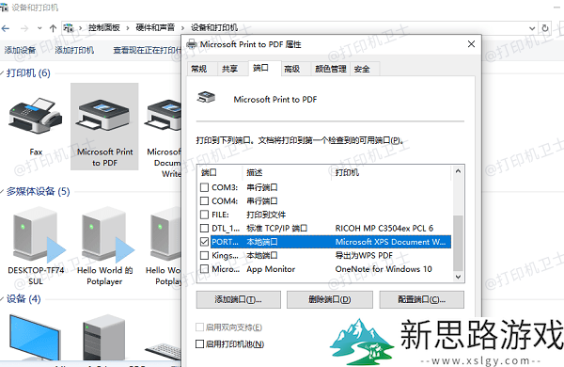Open the address bar history dropdown
The width and height of the screenshot is (564, 367).
(x=532, y=28)
